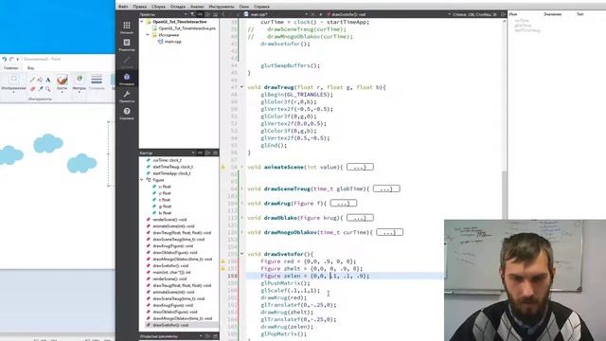The height and width of the screenshot is (341, 606).
Task: Click the filter icon in Projects panel header
Action: point(192,14)
